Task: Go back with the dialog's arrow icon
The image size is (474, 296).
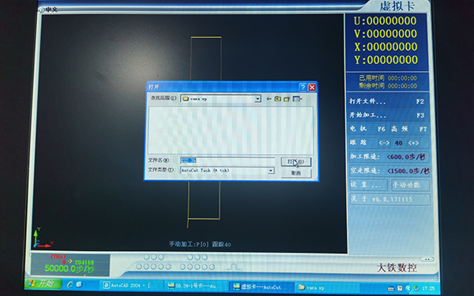Action: click(269, 99)
